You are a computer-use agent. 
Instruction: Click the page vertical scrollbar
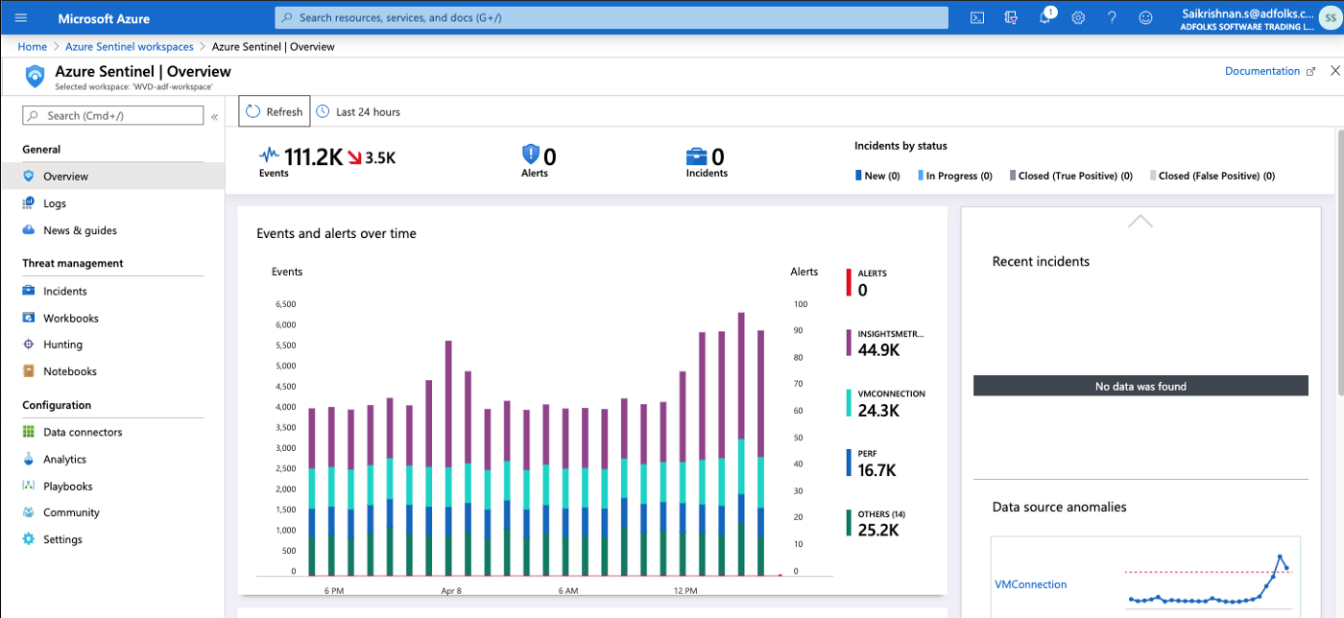click(x=1339, y=261)
